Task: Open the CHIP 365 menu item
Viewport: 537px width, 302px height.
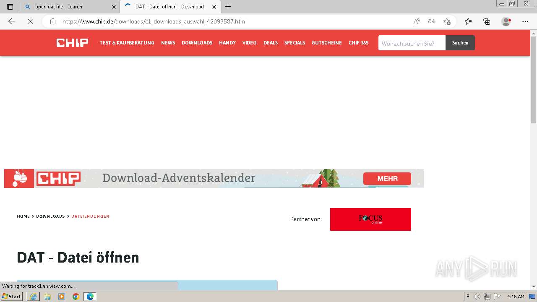Action: point(358,43)
